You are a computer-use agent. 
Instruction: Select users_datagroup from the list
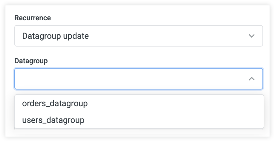[x=53, y=120]
